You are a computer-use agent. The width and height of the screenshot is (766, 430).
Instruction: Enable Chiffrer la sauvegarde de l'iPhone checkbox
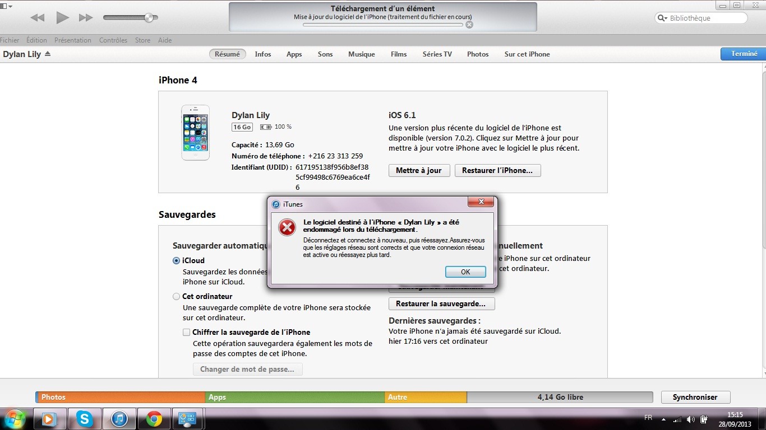187,332
